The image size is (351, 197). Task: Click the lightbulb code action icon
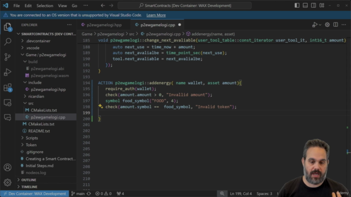tap(100, 107)
